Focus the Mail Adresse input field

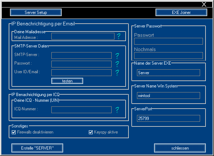click(83, 36)
